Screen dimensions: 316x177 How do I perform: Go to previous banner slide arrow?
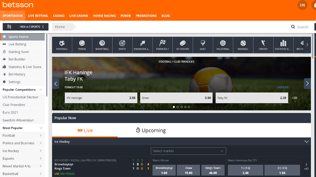pyautogui.click(x=56, y=83)
